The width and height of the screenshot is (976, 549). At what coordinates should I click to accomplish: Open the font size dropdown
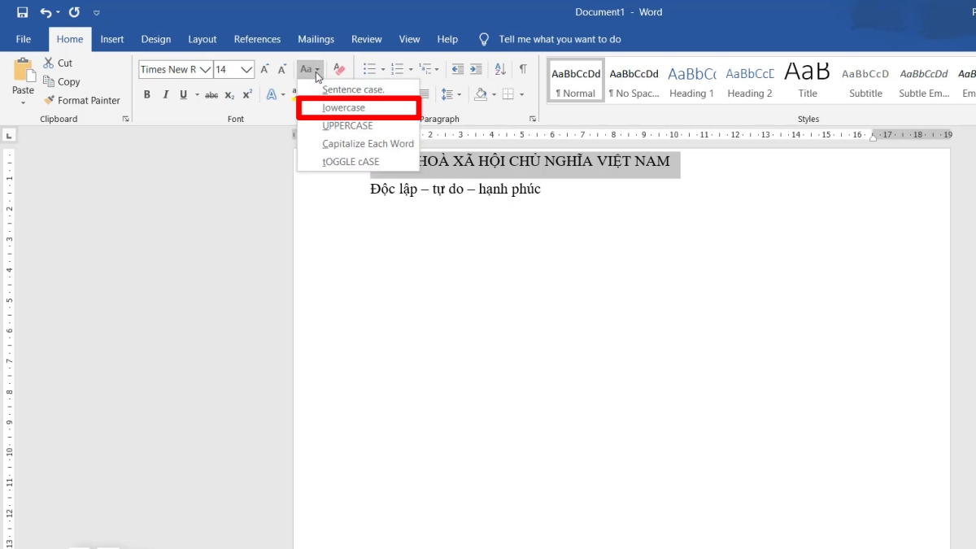point(247,70)
